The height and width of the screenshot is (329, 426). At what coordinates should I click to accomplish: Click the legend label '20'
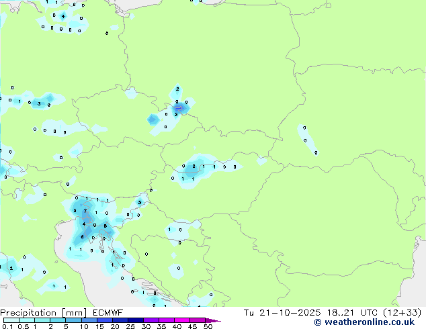(115, 326)
